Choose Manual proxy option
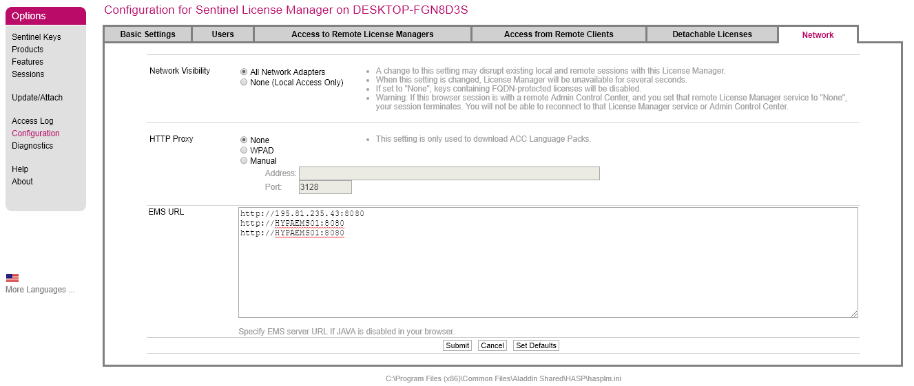The height and width of the screenshot is (386, 914). pyautogui.click(x=244, y=160)
